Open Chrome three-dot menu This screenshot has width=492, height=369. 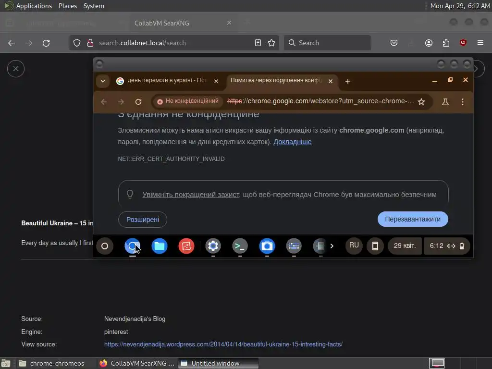(x=463, y=102)
